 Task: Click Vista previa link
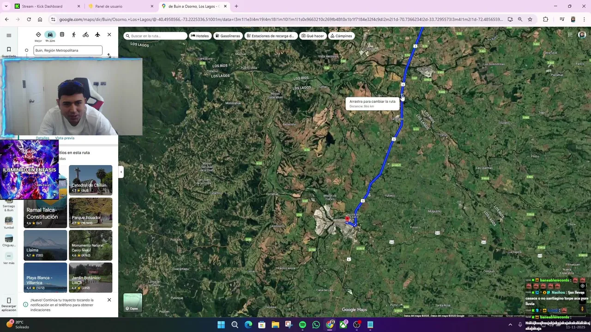(x=65, y=138)
